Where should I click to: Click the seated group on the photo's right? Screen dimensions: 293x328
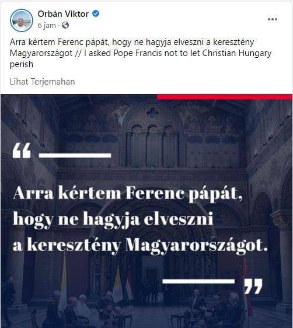pos(218,308)
